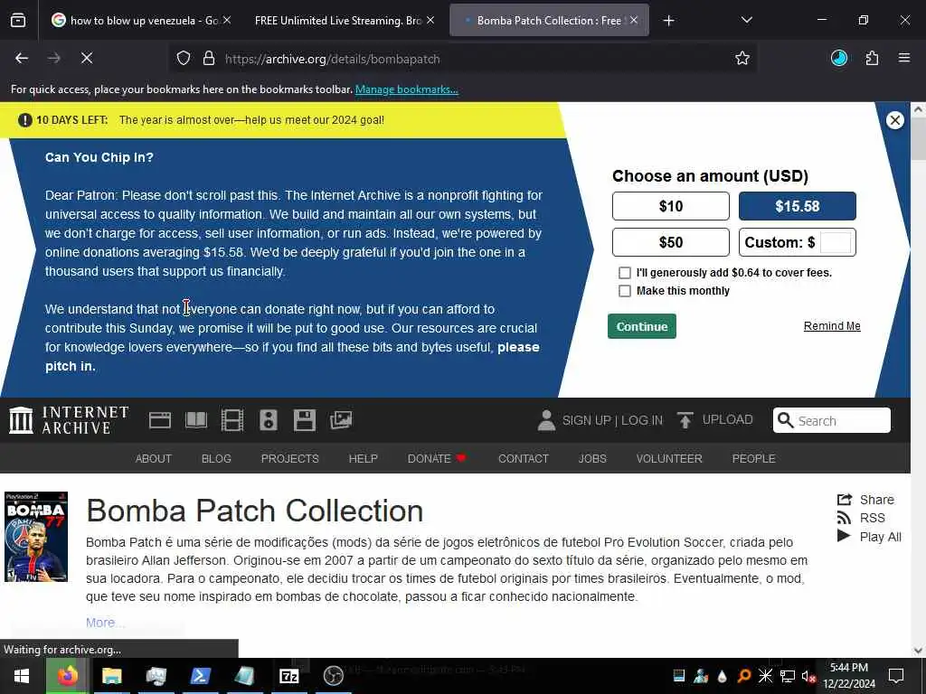Viewport: 926px width, 694px height.
Task: Open the DONATE menu item
Action: 437,458
